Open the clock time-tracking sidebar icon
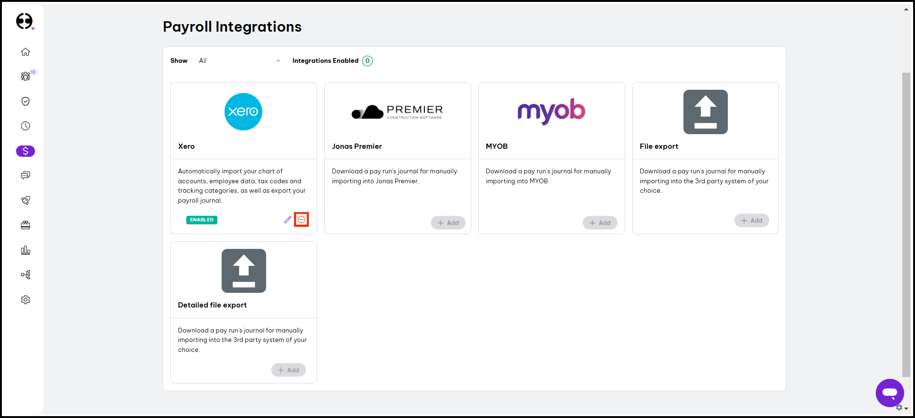Viewport: 915px width, 418px height. pyautogui.click(x=26, y=126)
